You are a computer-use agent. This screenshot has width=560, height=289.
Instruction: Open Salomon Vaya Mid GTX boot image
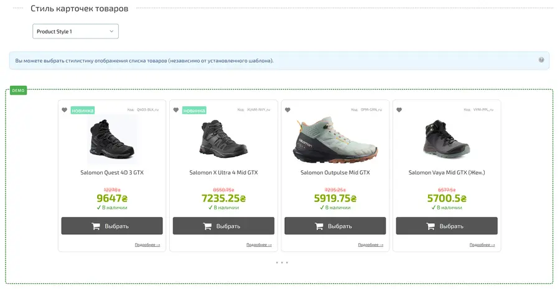tap(446, 139)
